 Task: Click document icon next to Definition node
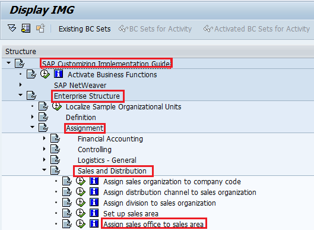pyautogui.click(x=43, y=117)
